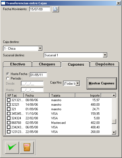This screenshot has width=122, height=158.
Task: Expand the Sucursal destino combo box
Action: pyautogui.click(x=105, y=55)
